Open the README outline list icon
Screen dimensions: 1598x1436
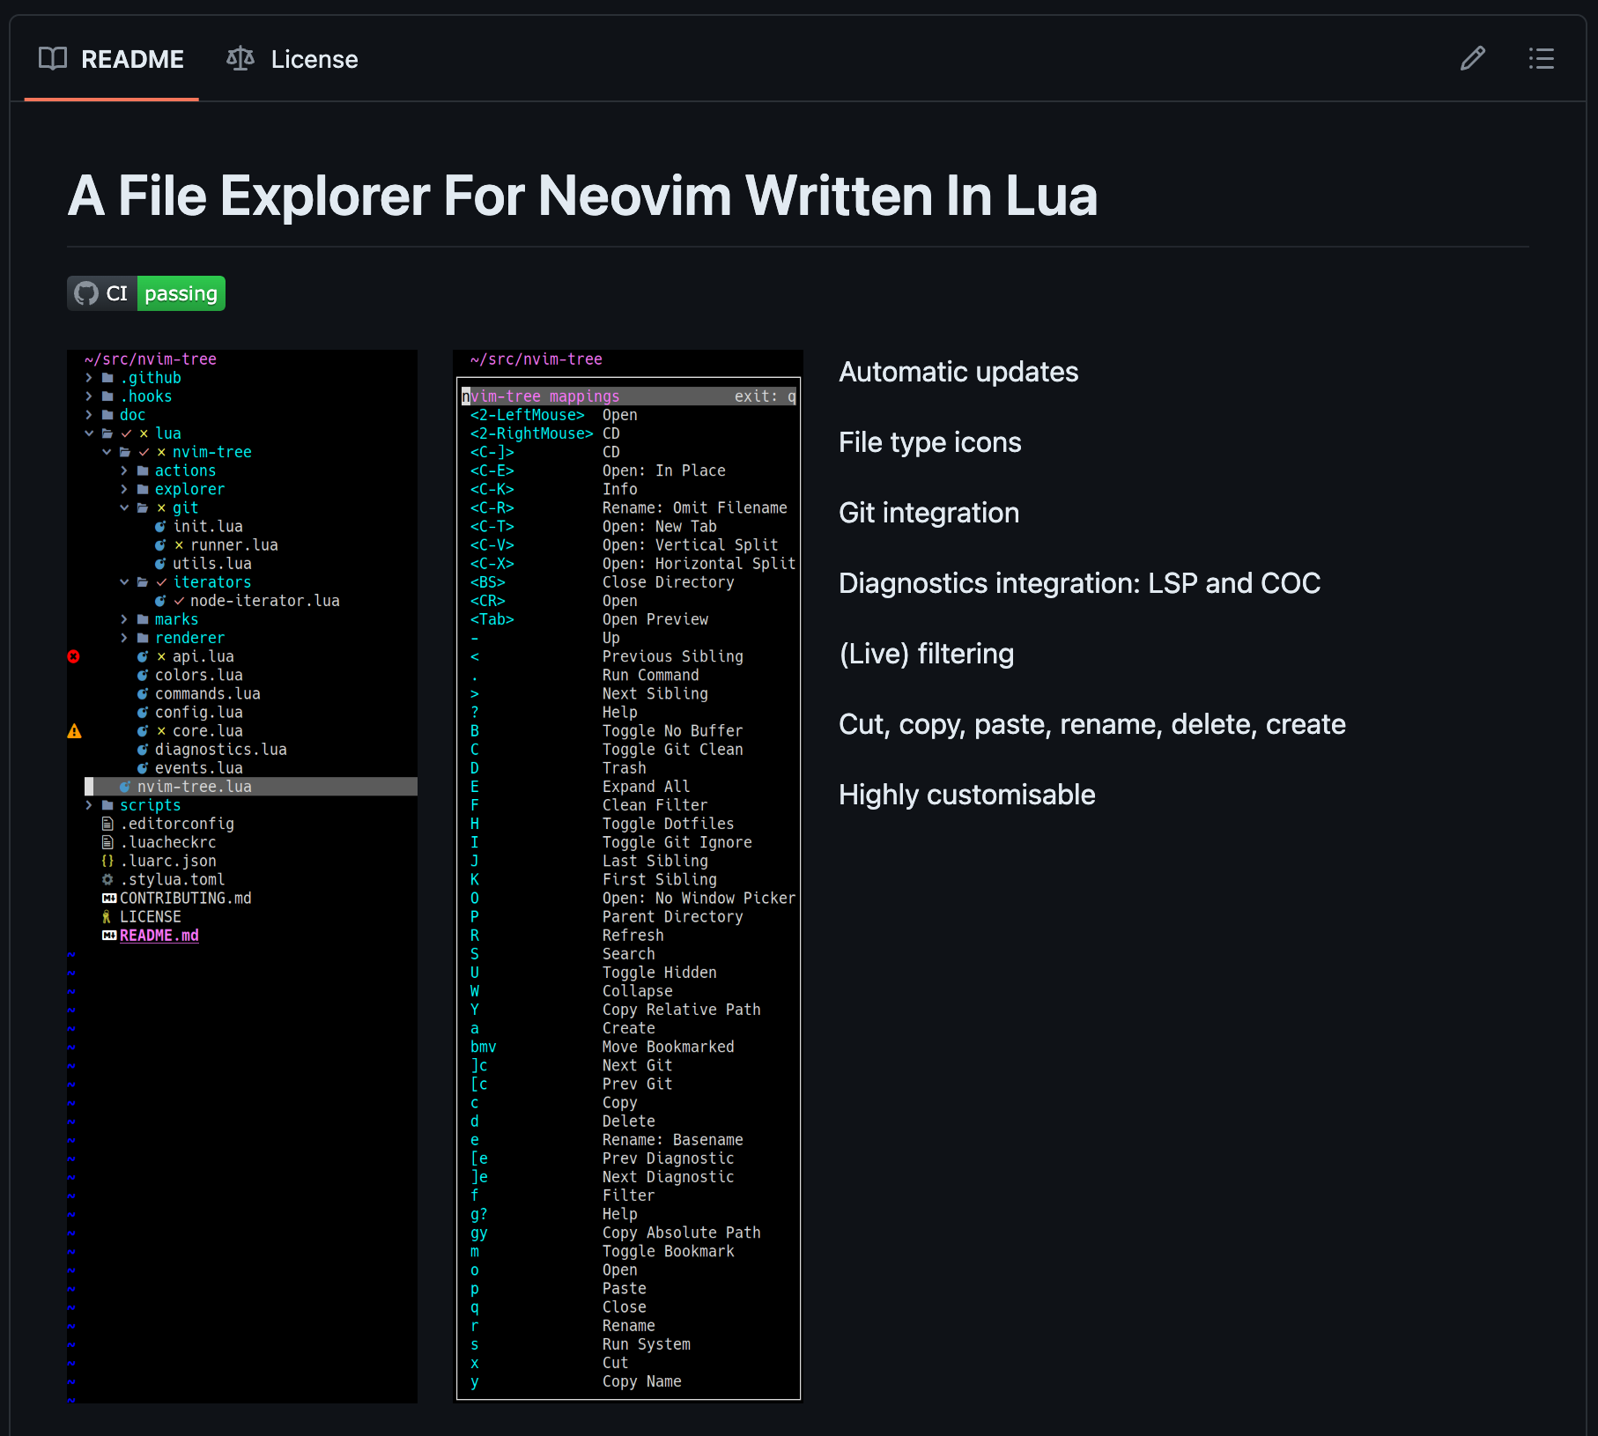tap(1541, 59)
